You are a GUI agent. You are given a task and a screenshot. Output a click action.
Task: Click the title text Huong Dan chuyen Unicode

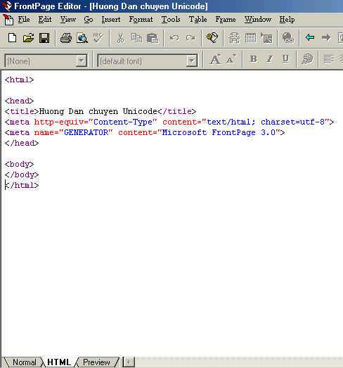coord(98,111)
